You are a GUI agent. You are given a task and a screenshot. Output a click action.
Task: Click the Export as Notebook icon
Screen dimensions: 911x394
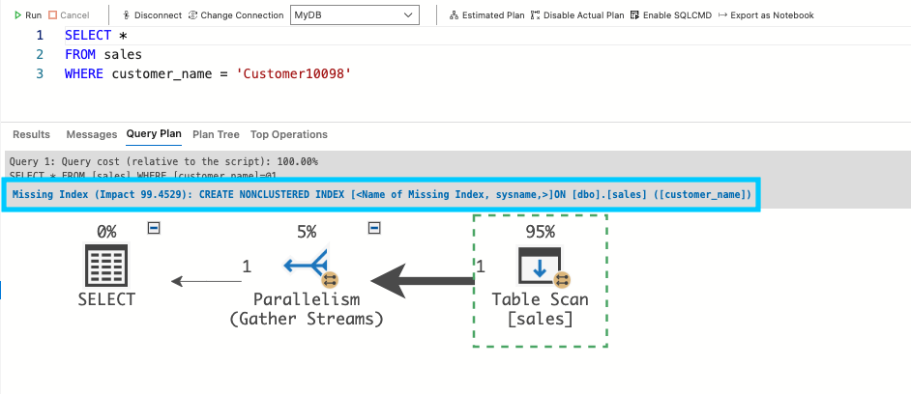pyautogui.click(x=722, y=15)
